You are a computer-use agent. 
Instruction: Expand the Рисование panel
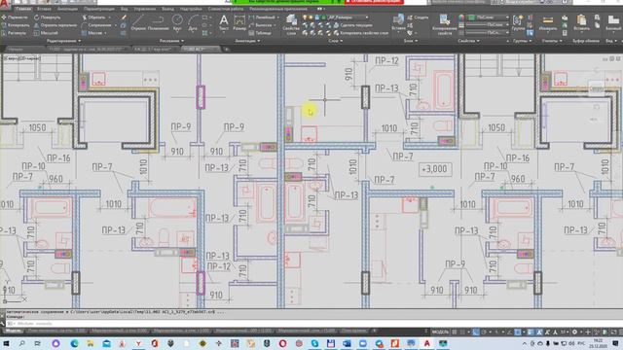[x=171, y=41]
